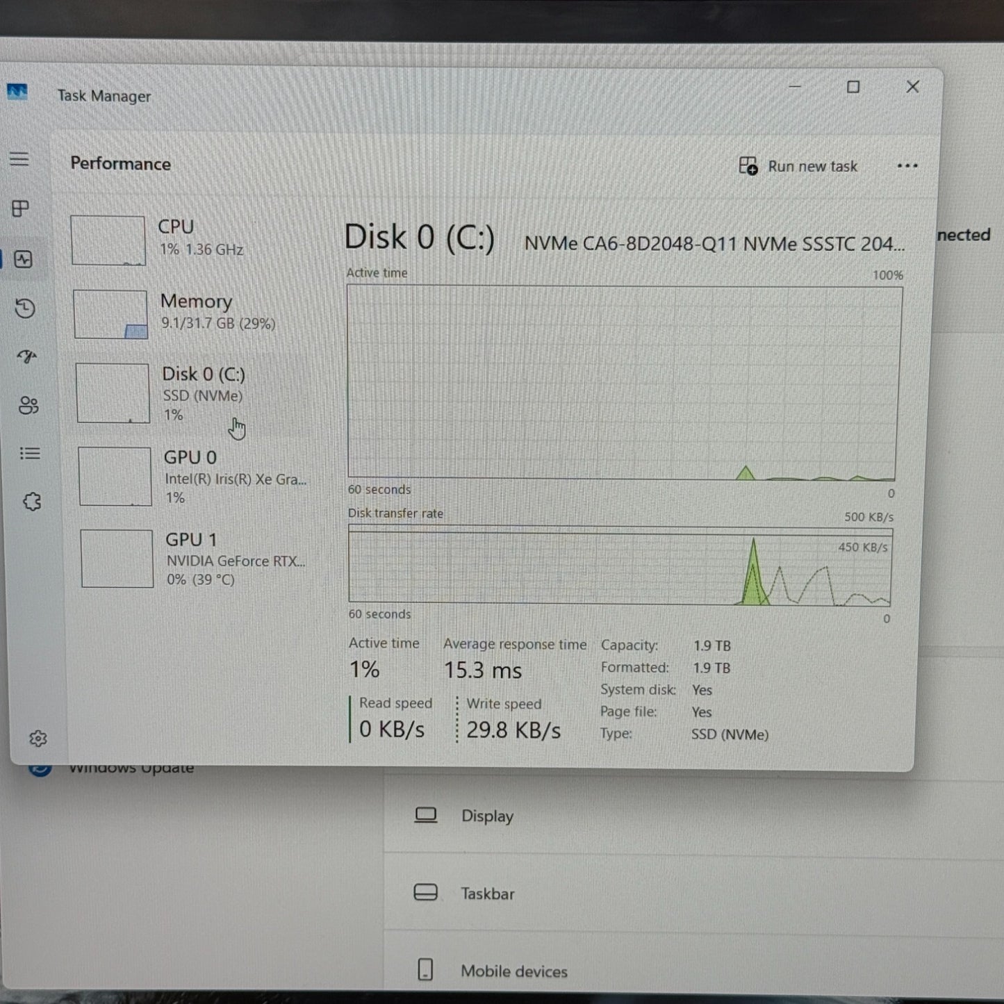Select the Performance page icon in sidebar
Screen dimensions: 1004x1004
24,260
